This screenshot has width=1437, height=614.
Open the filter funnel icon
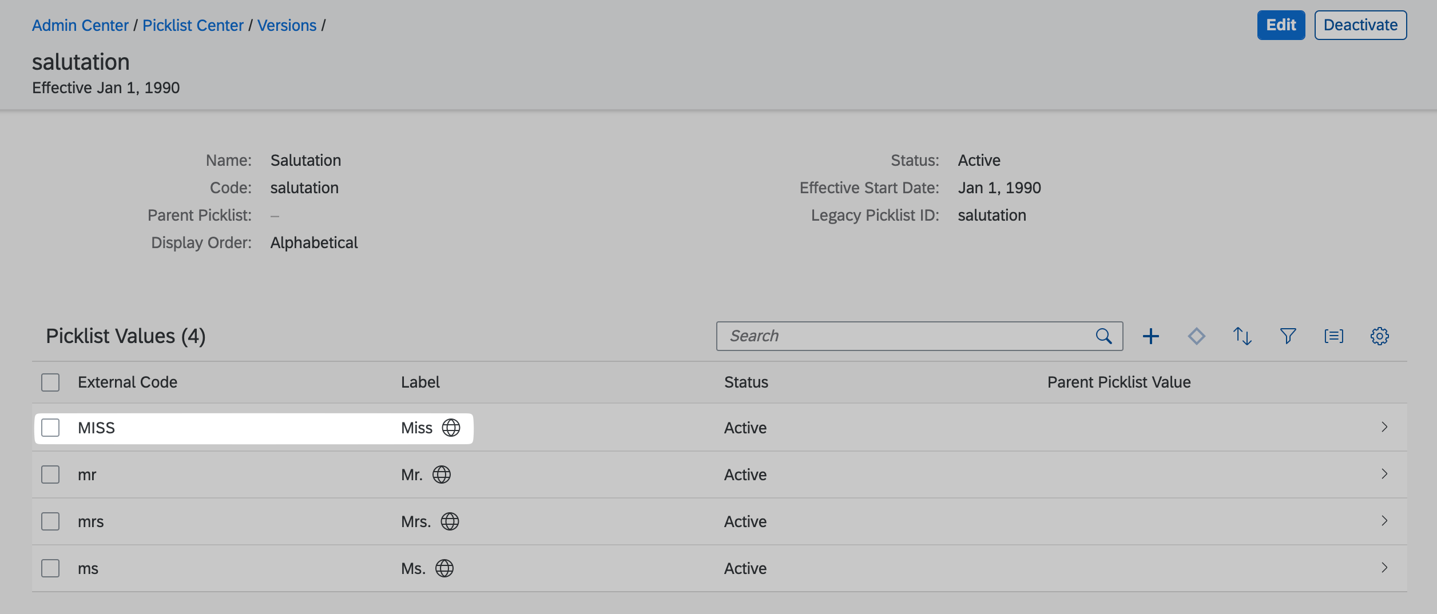(x=1288, y=336)
